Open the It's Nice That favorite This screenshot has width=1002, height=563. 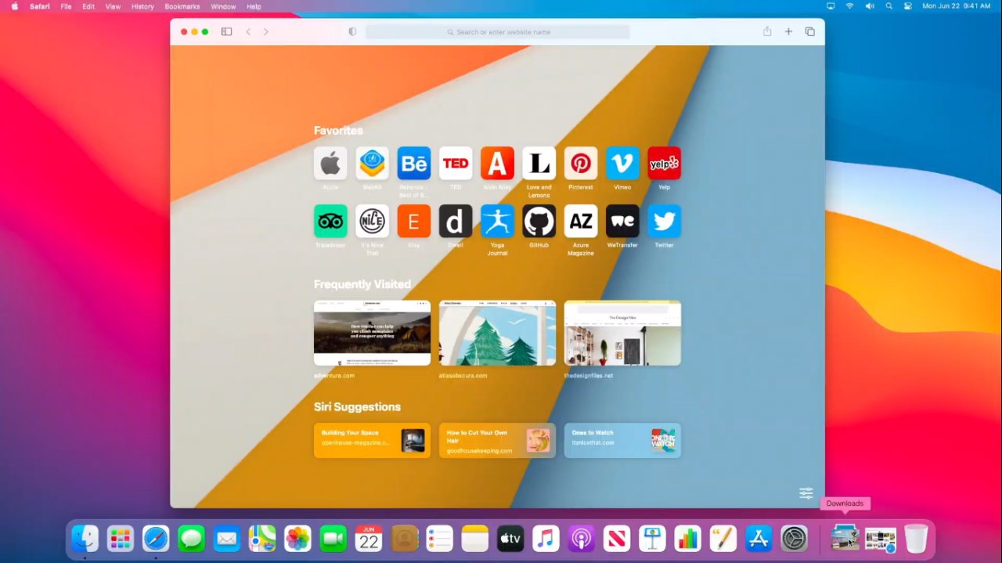click(372, 221)
